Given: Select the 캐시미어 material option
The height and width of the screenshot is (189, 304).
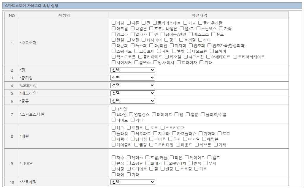Looking at the screenshot, I should (144, 40).
